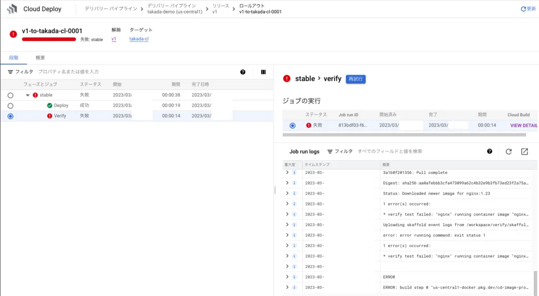Screen dimensions: 539x296
Task: Expand the 'ERROR: build step 0' log entry
Action: (287, 287)
